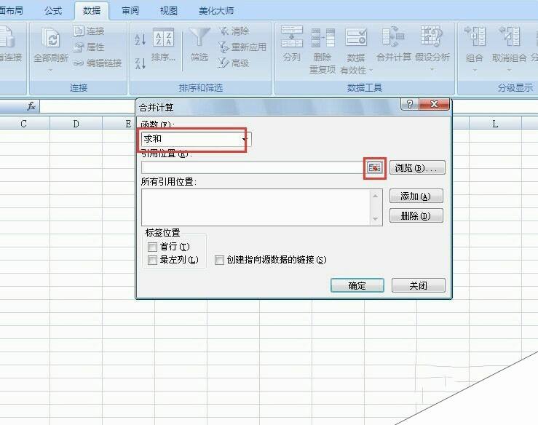Click the 取消组合 ungroup icon
Image resolution: width=538 pixels, height=425 pixels.
510,36
